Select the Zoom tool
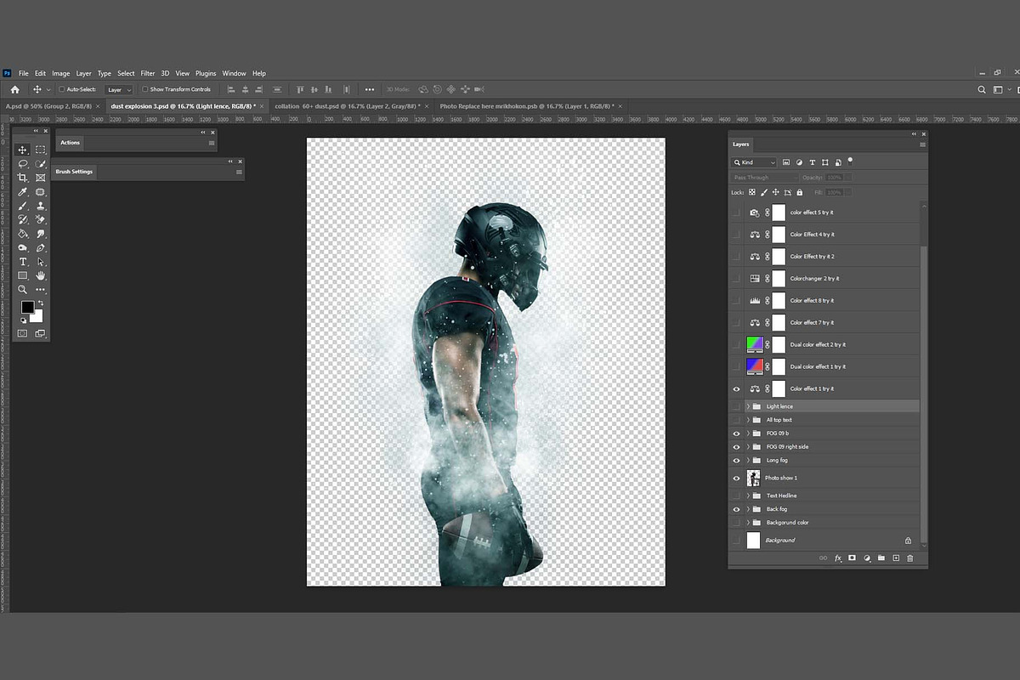 coord(23,290)
